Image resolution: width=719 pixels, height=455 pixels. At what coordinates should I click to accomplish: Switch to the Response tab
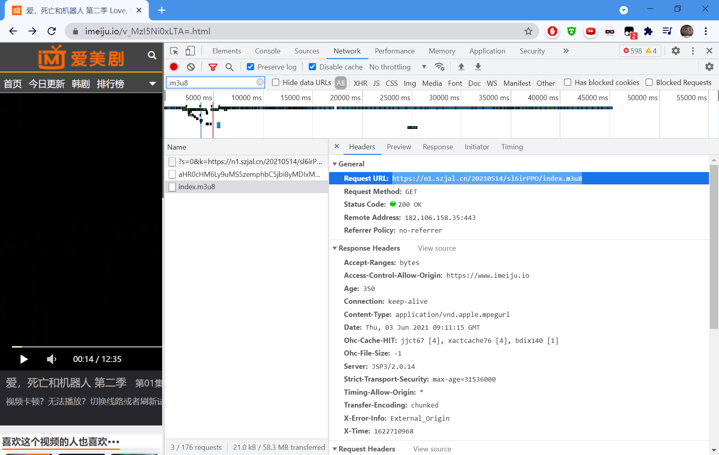click(438, 147)
